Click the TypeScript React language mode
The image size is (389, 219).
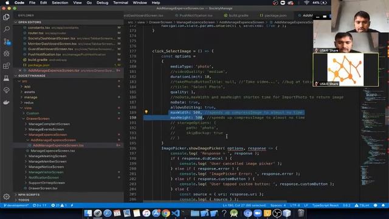click(325, 206)
